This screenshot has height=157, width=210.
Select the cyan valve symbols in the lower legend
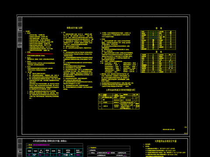(171, 63)
